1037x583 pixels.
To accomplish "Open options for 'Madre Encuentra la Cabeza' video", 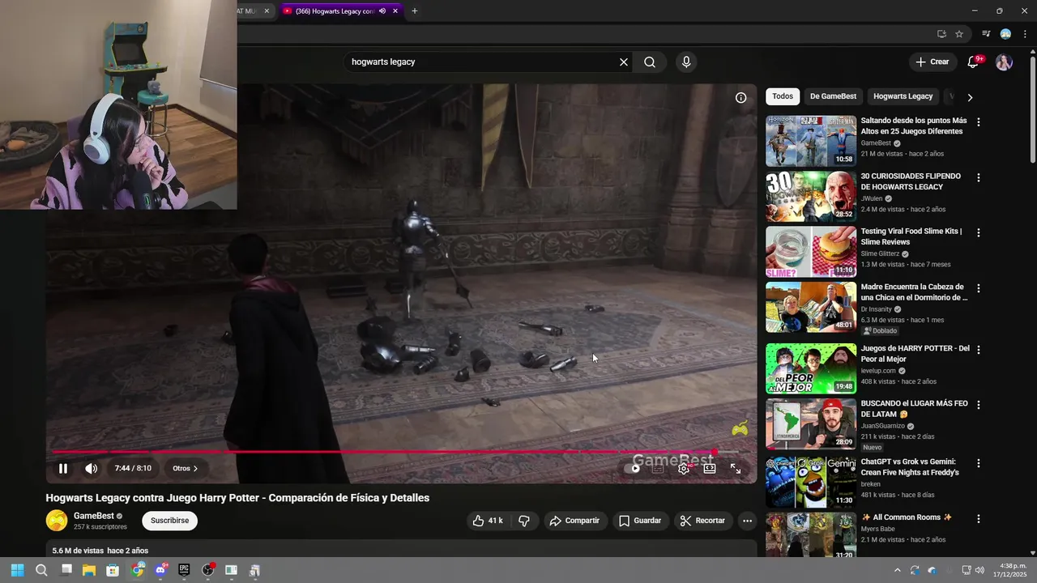I will click(x=979, y=288).
